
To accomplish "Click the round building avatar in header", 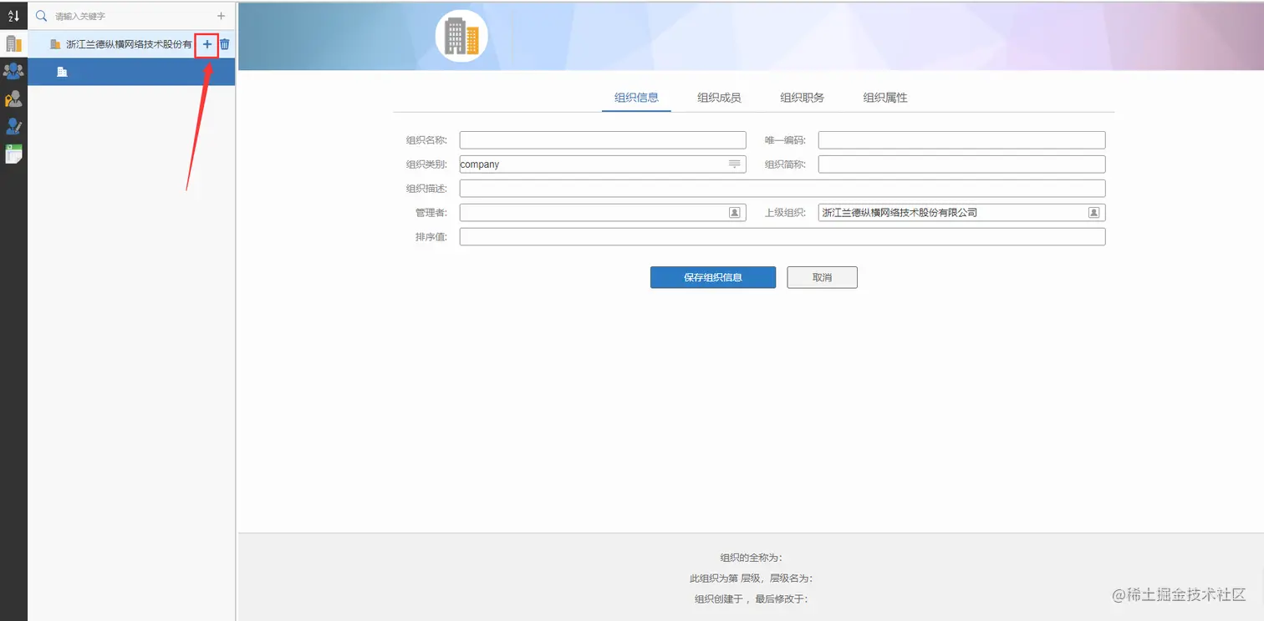I will (x=461, y=36).
